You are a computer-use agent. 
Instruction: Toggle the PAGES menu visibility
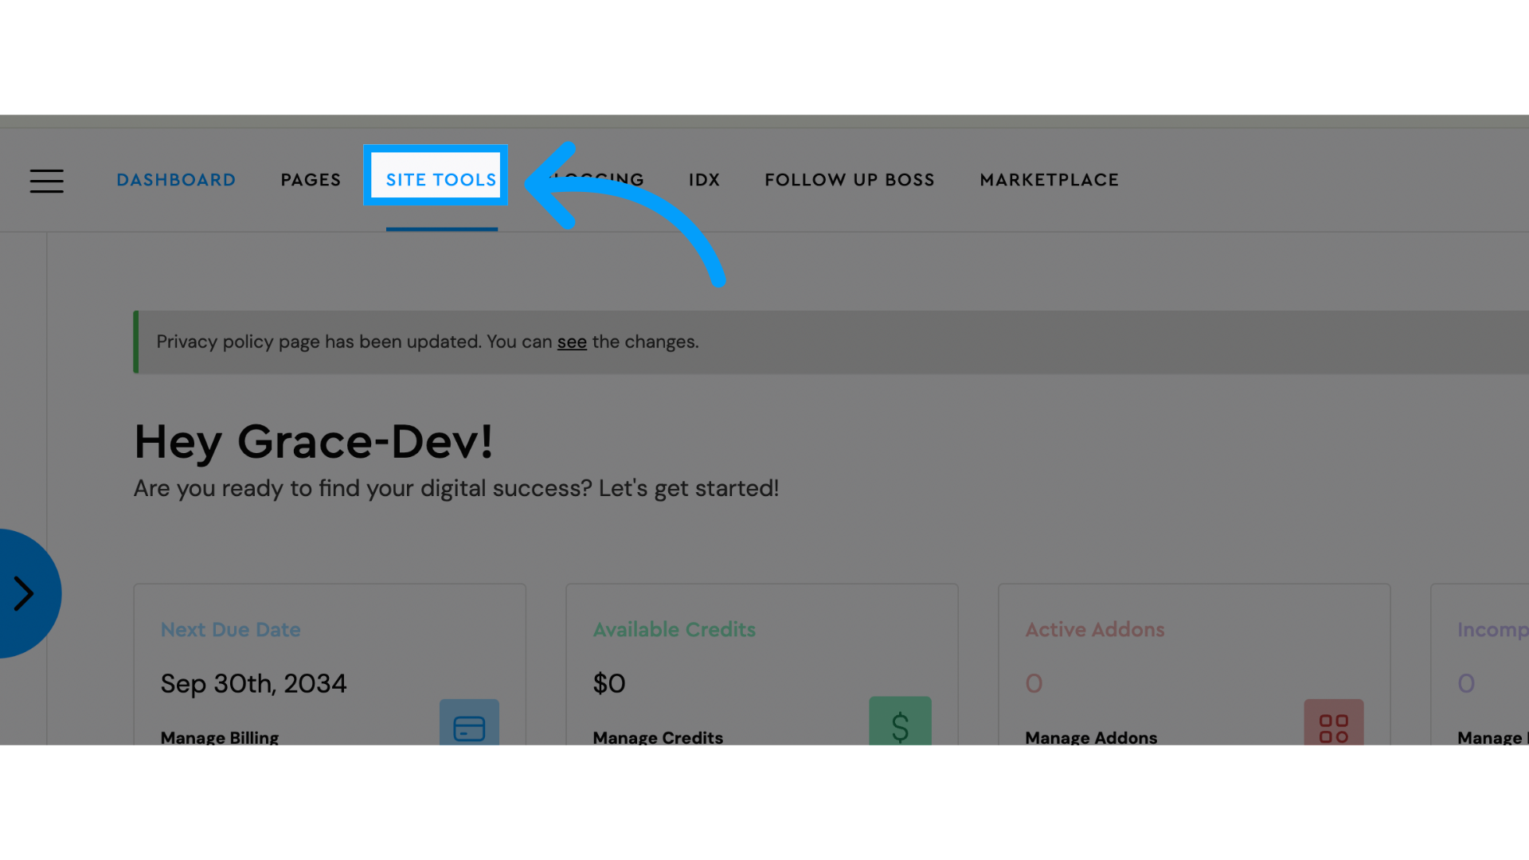(311, 179)
